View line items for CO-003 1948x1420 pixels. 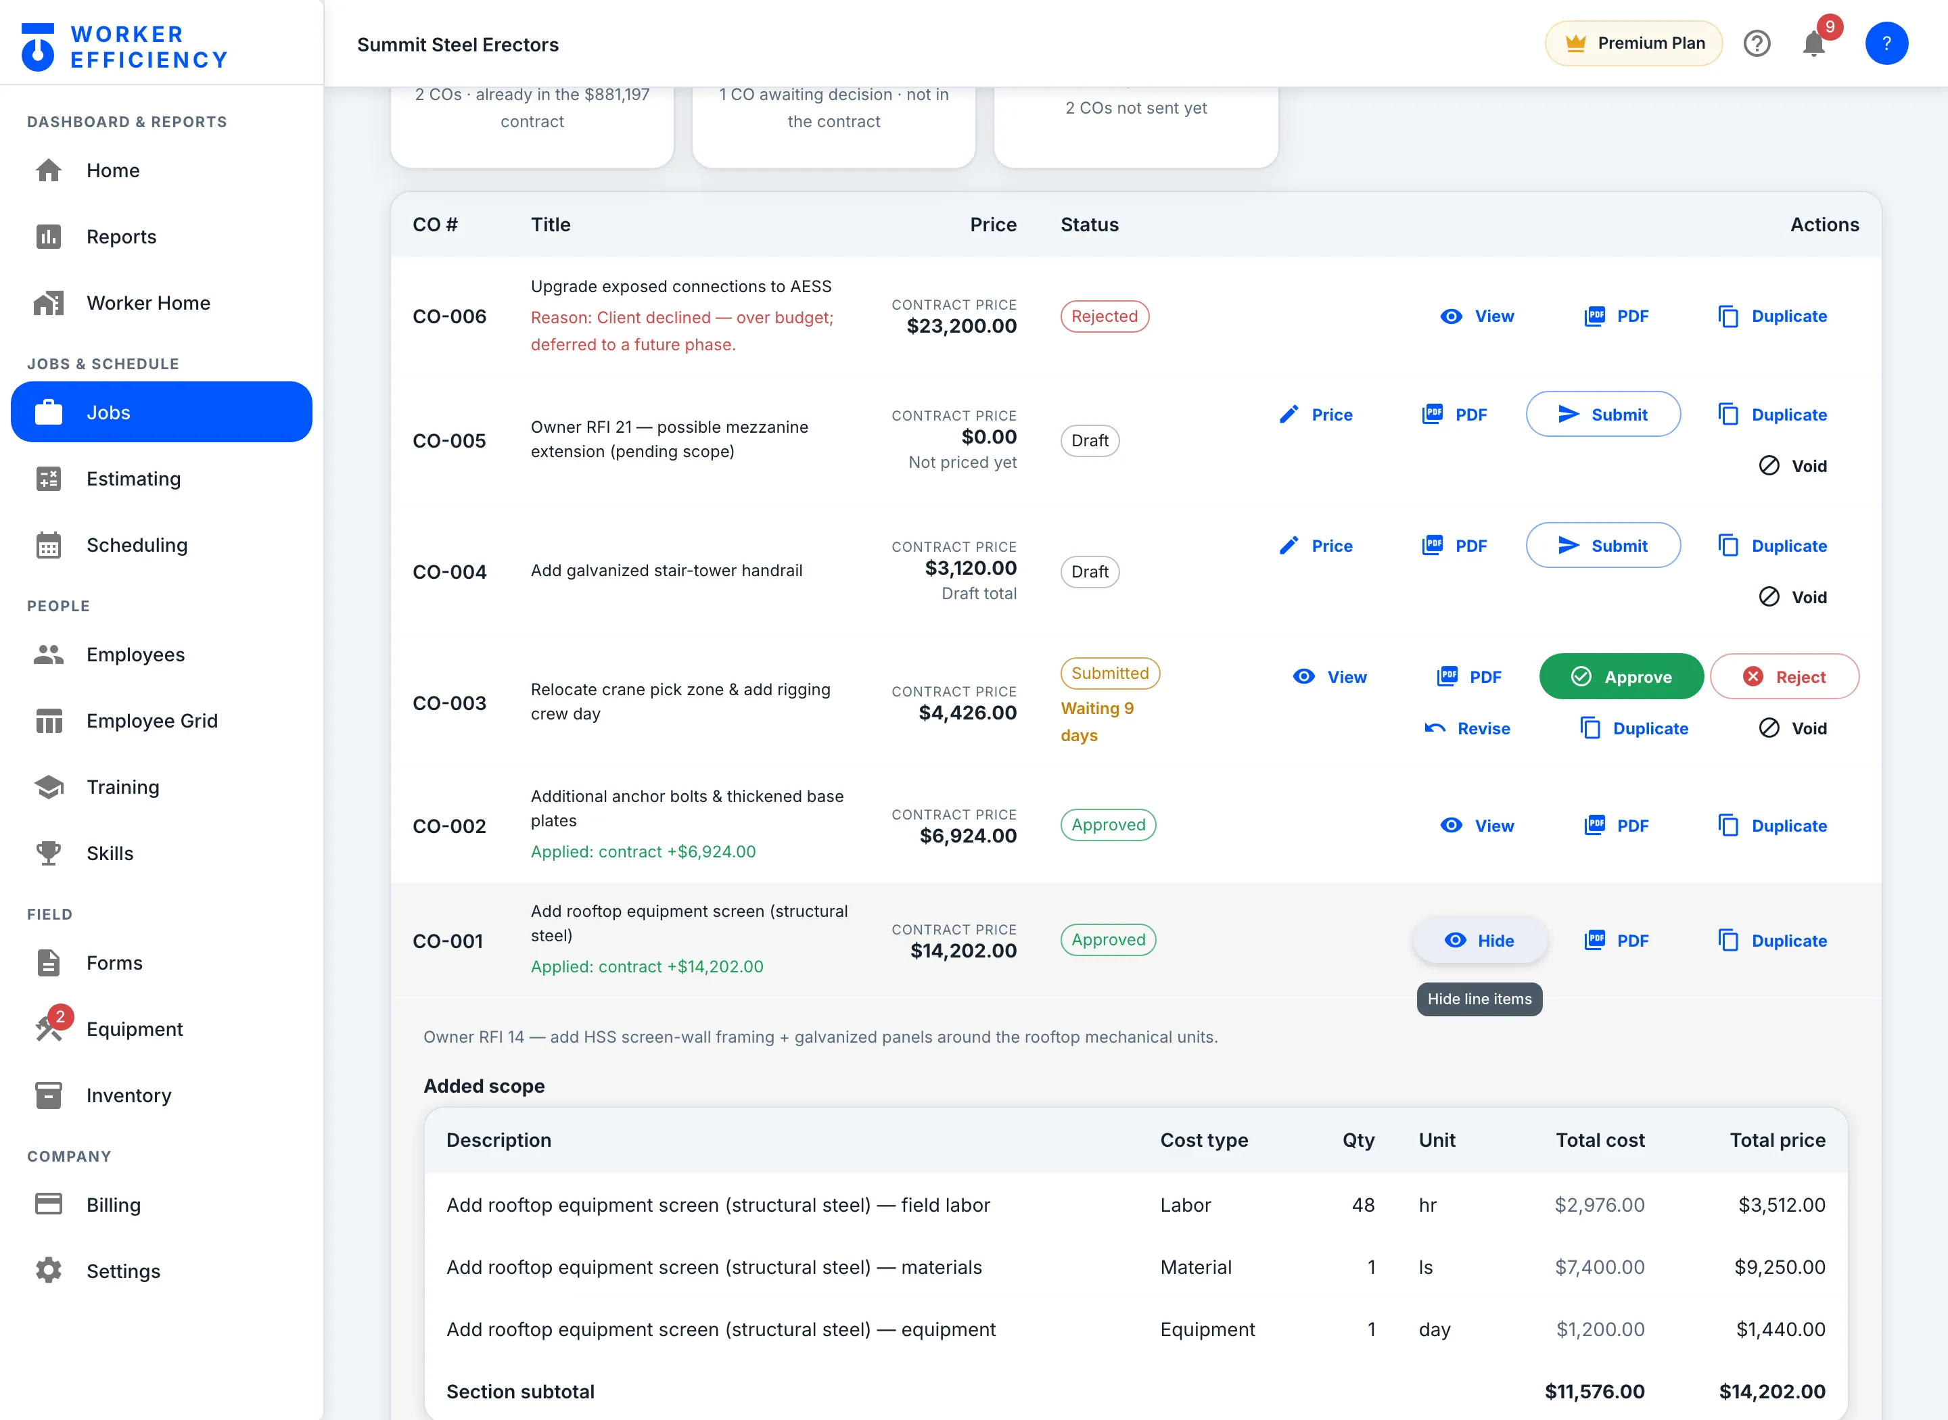(1330, 678)
